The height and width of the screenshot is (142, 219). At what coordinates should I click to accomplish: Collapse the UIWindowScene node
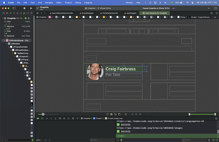tap(4, 40)
